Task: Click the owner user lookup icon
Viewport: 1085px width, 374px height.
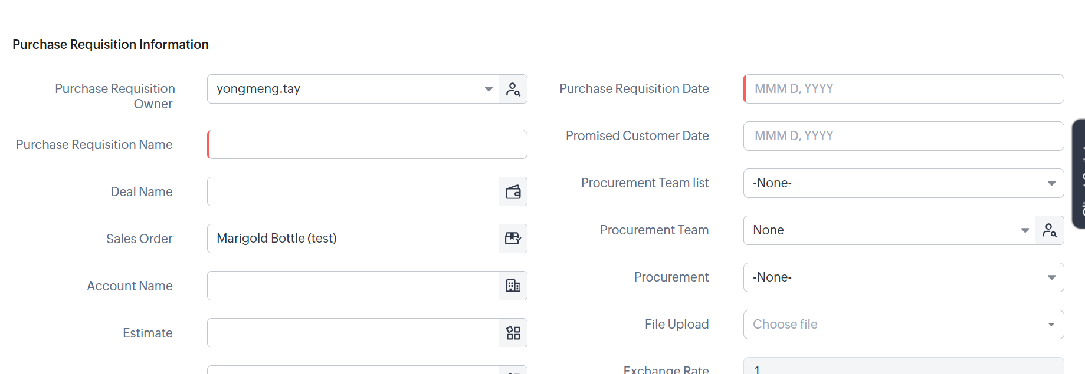Action: coord(513,89)
